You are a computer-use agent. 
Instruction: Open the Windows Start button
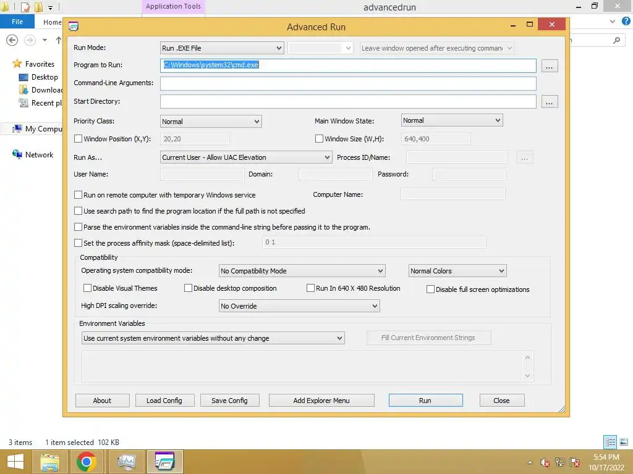pyautogui.click(x=15, y=462)
